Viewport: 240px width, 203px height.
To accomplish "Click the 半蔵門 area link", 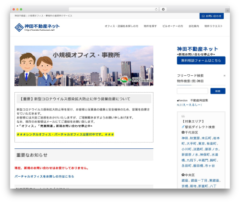I will (x=203, y=160).
